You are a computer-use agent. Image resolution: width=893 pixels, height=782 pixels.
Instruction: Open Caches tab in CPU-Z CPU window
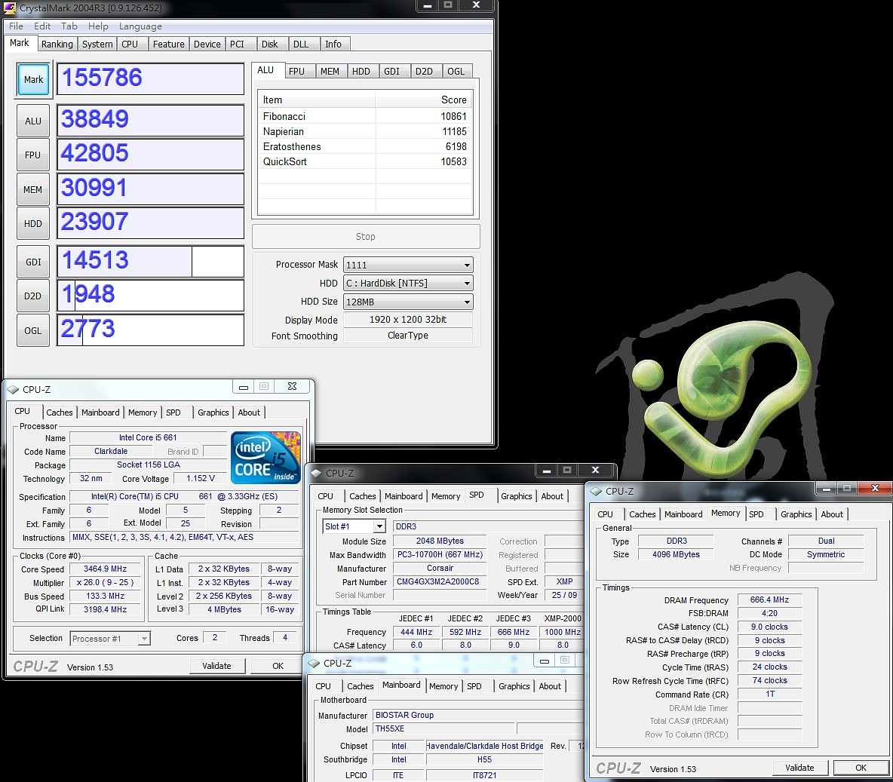click(x=60, y=412)
